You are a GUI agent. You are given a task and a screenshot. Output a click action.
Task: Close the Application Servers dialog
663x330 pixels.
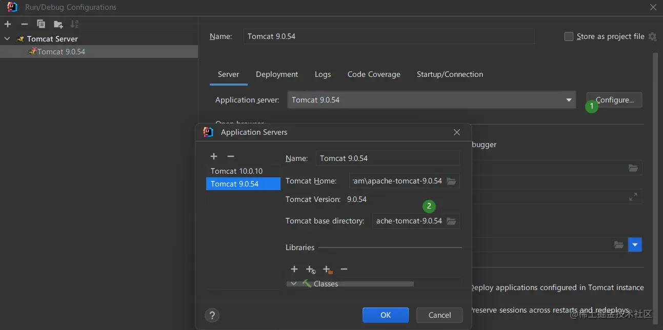(457, 132)
